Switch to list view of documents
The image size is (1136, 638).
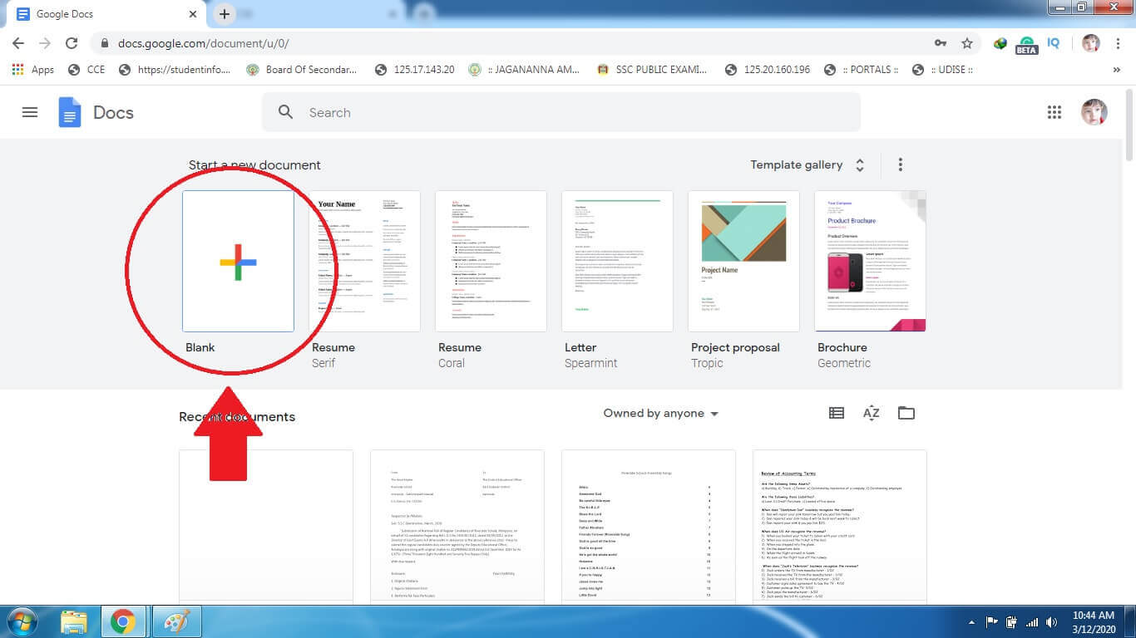point(837,413)
